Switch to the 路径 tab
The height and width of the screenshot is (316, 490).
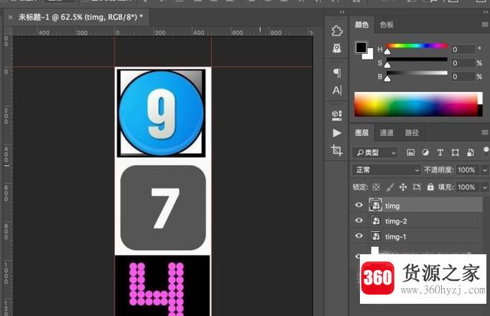tap(412, 133)
